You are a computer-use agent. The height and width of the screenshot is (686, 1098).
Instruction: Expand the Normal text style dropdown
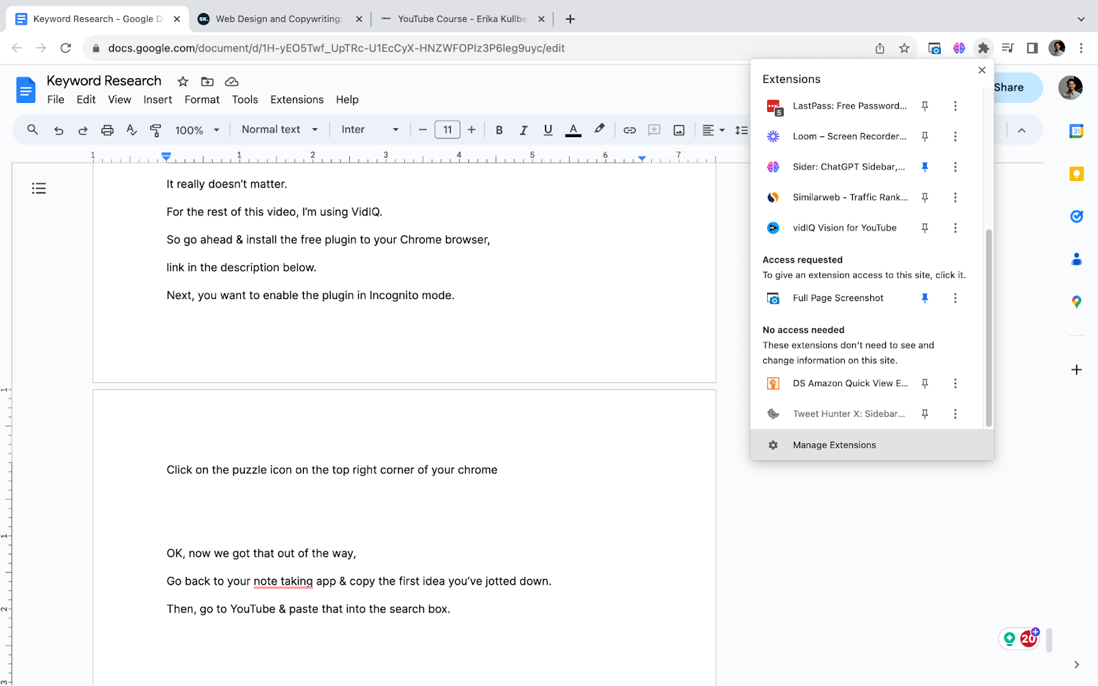(x=279, y=130)
